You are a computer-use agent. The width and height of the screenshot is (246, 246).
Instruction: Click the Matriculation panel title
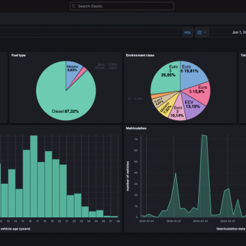tap(136, 128)
